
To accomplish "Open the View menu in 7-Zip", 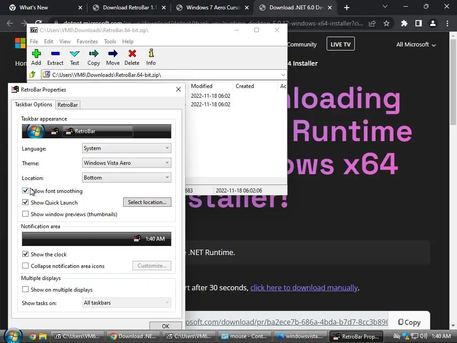I will 65,42.
